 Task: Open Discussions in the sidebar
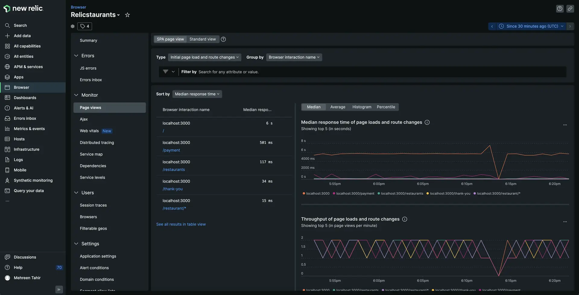coord(25,257)
